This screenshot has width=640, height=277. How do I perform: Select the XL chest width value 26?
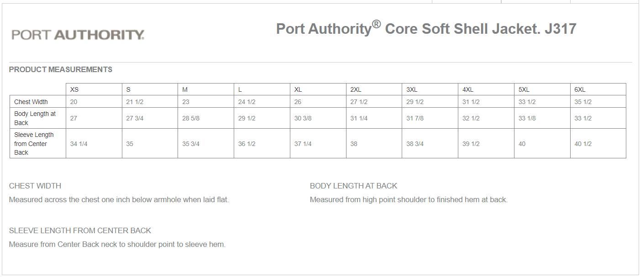tap(298, 102)
